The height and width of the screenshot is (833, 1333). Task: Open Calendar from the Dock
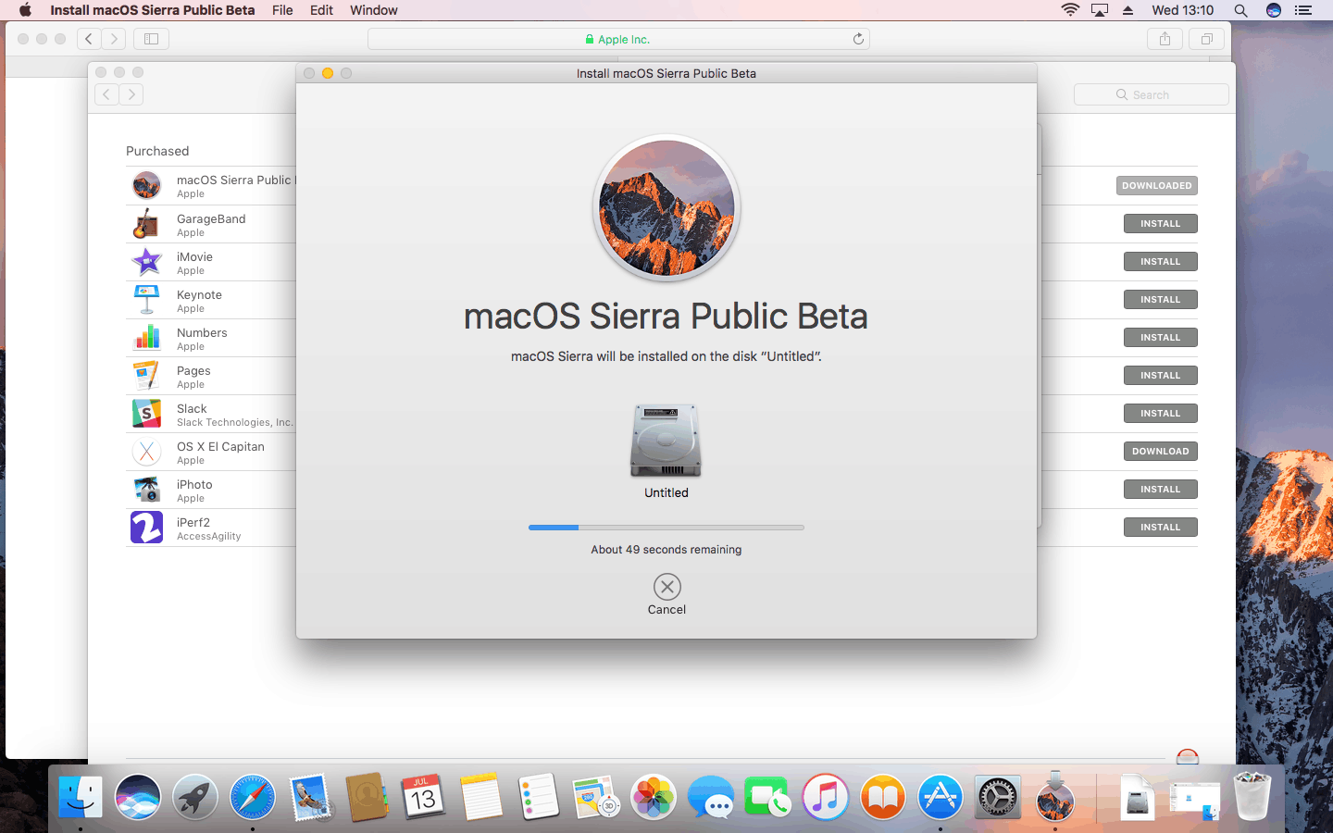click(423, 797)
